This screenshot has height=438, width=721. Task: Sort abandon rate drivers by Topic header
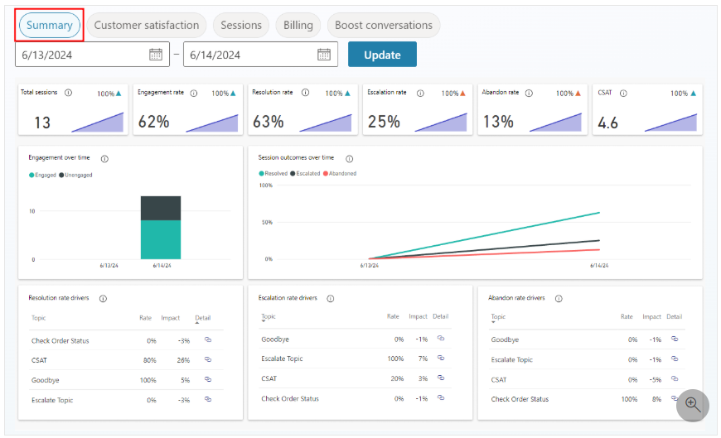coord(498,316)
